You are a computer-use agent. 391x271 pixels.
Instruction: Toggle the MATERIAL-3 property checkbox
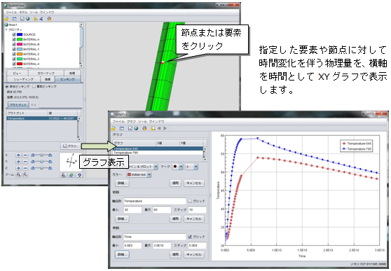14,59
